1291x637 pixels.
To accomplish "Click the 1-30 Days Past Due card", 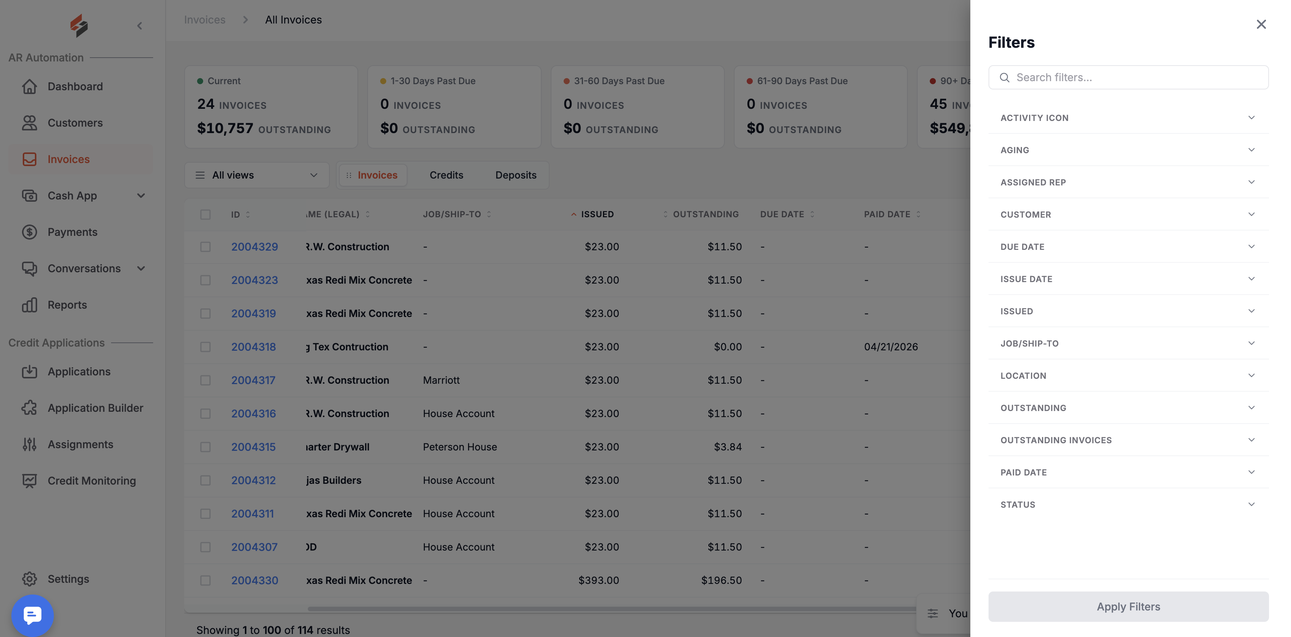I will (x=454, y=107).
